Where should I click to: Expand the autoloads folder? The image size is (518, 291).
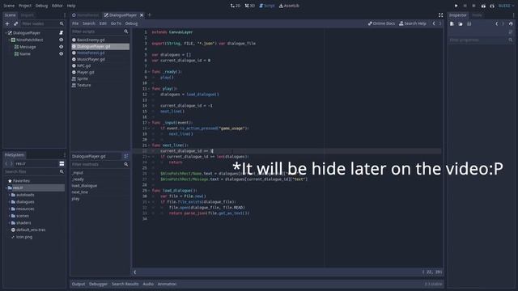[x=9, y=195]
